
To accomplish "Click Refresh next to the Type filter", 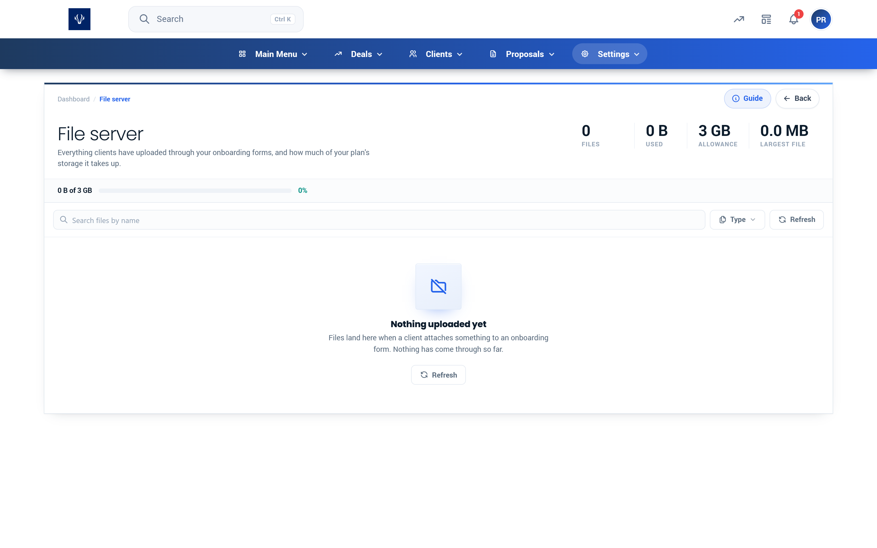I will coord(796,220).
